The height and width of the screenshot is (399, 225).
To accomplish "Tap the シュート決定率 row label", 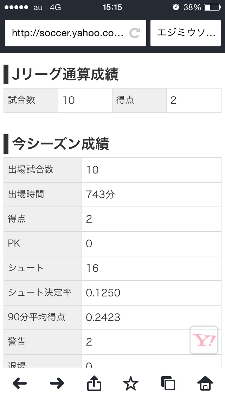I will point(40,293).
